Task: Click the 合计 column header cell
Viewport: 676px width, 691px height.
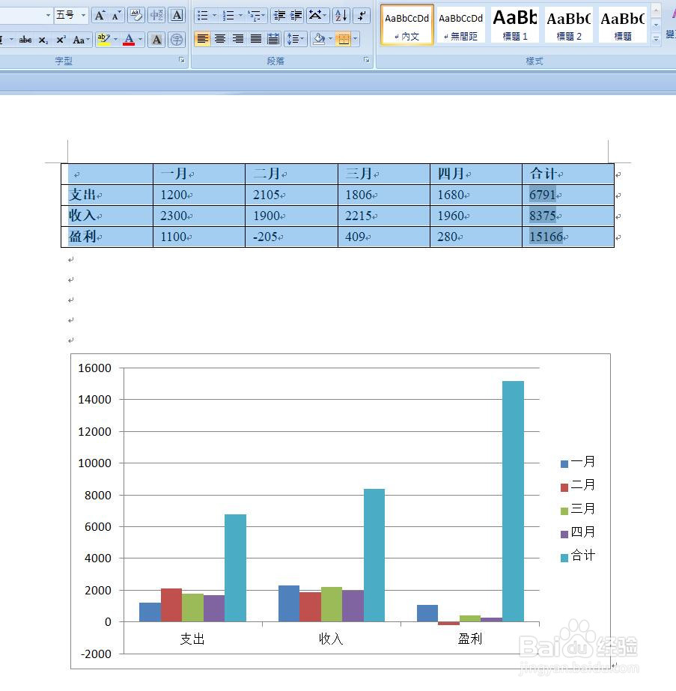Action: [568, 174]
